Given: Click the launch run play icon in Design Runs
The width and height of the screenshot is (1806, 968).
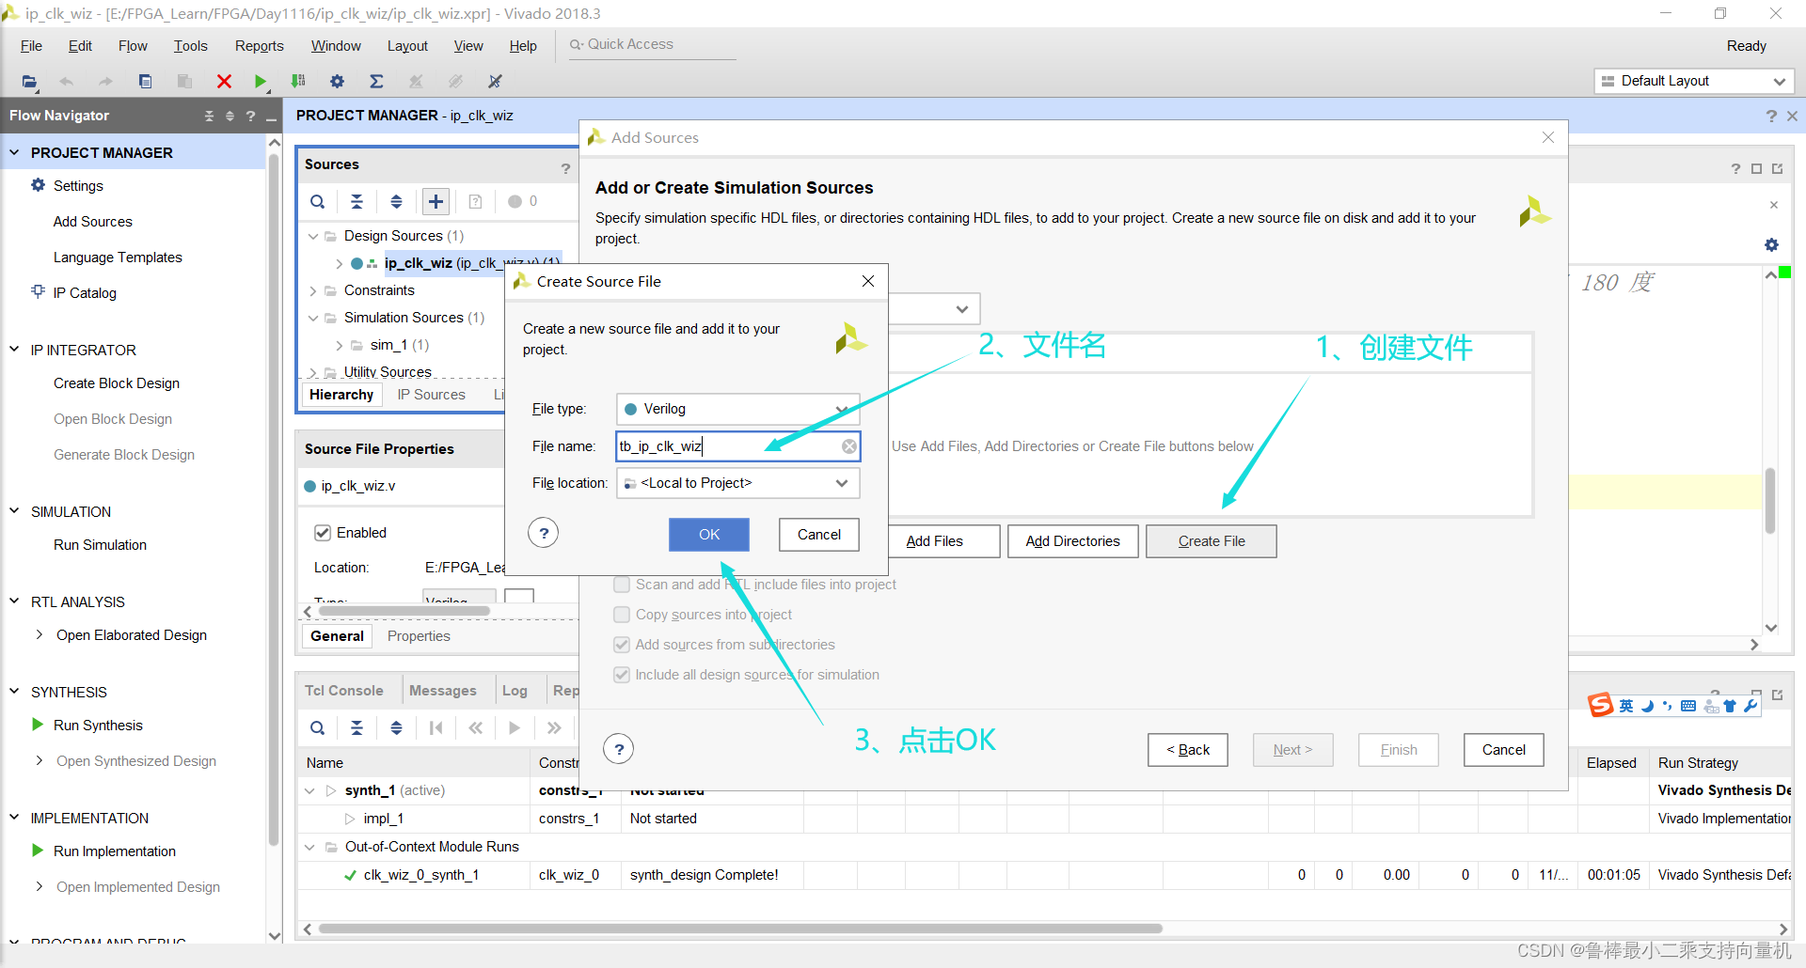Looking at the screenshot, I should coord(515,727).
